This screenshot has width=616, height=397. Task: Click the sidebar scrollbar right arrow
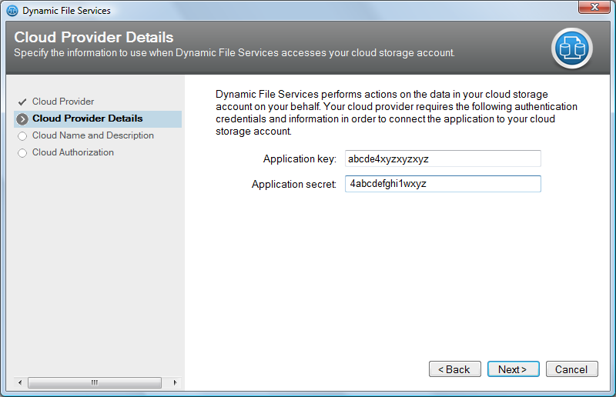click(175, 382)
